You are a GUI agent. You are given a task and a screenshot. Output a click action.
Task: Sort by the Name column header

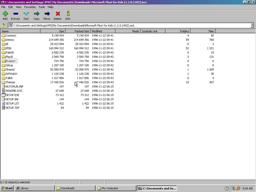(x=20, y=31)
